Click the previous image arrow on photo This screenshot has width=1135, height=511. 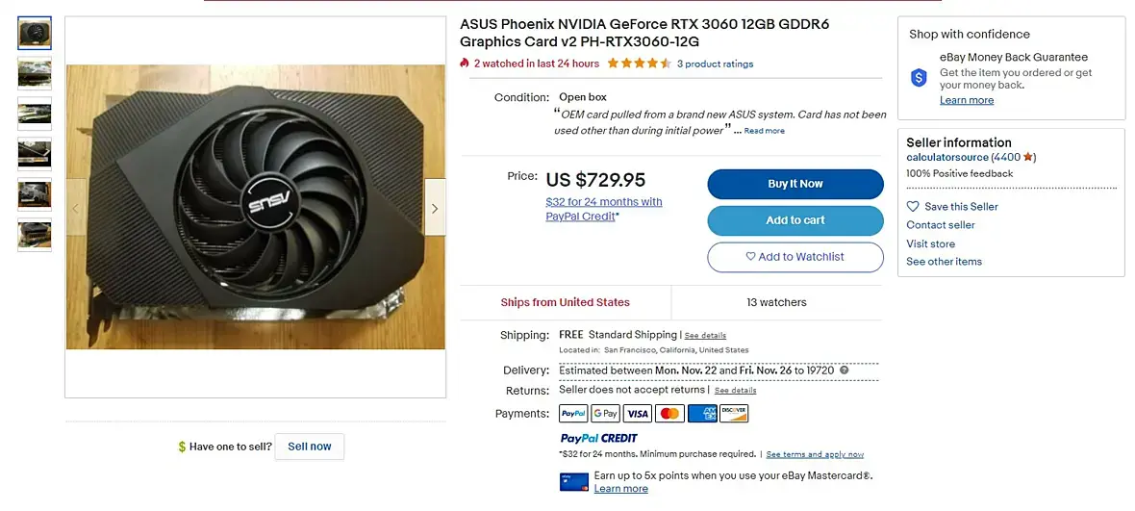point(76,209)
